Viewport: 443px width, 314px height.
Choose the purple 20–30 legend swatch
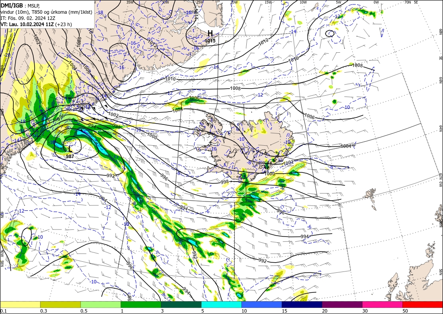[x=342, y=304]
